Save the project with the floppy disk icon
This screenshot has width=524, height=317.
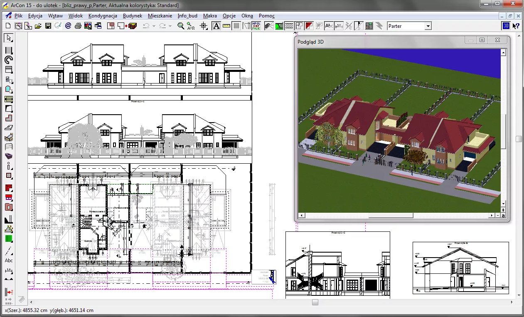(x=48, y=26)
